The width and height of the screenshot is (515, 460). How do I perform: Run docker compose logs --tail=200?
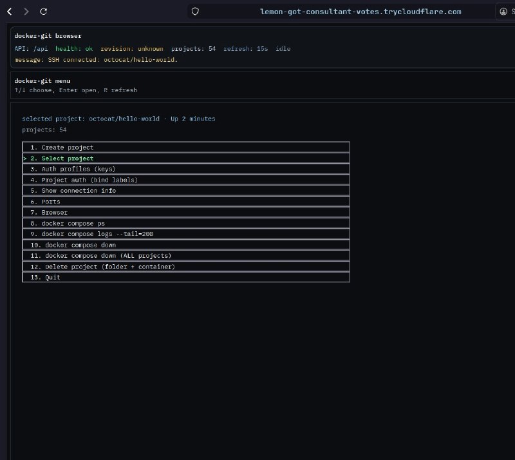(x=186, y=234)
